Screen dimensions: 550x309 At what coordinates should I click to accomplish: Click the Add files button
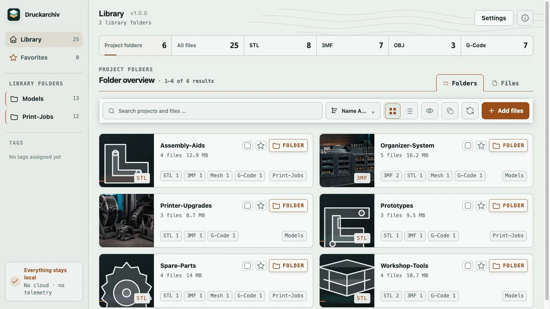pos(505,111)
